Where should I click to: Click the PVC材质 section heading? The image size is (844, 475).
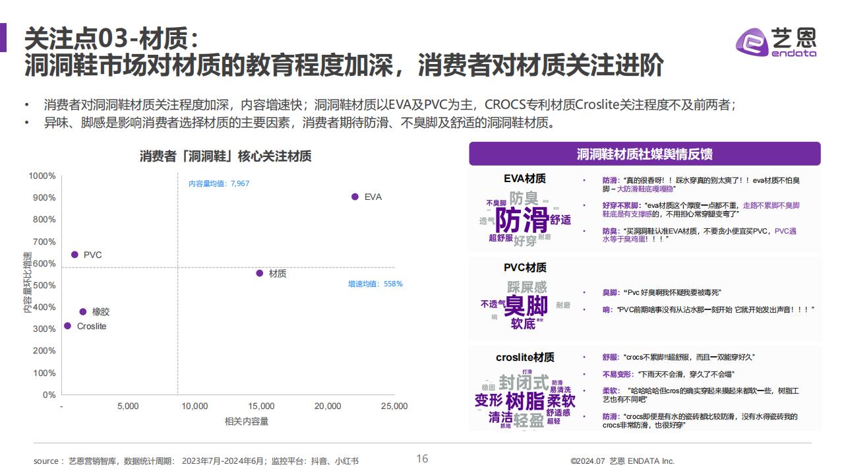525,267
